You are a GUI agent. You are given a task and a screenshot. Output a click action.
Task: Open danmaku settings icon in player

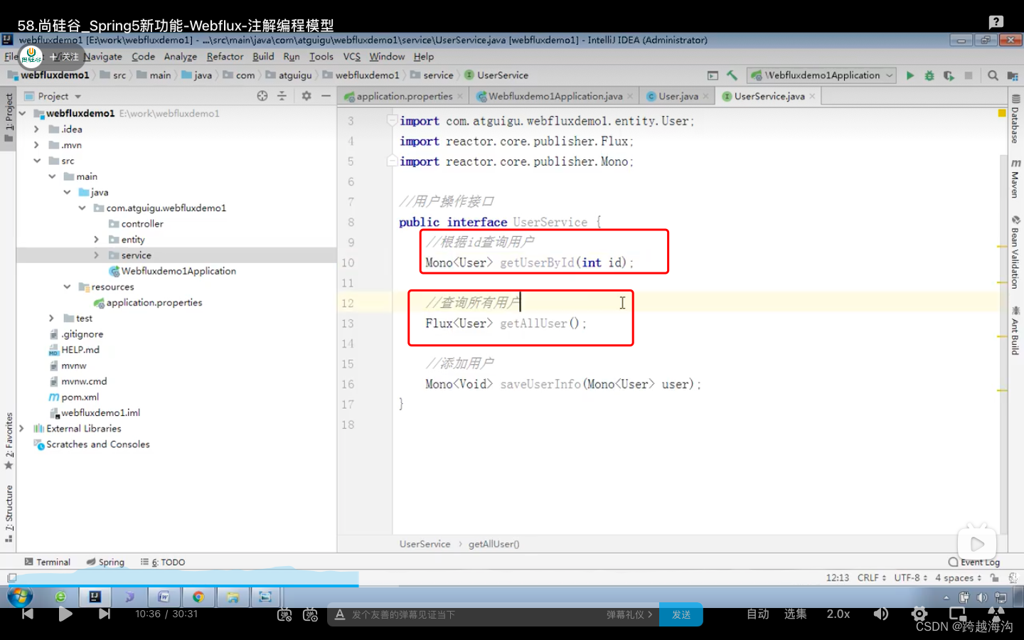point(310,614)
